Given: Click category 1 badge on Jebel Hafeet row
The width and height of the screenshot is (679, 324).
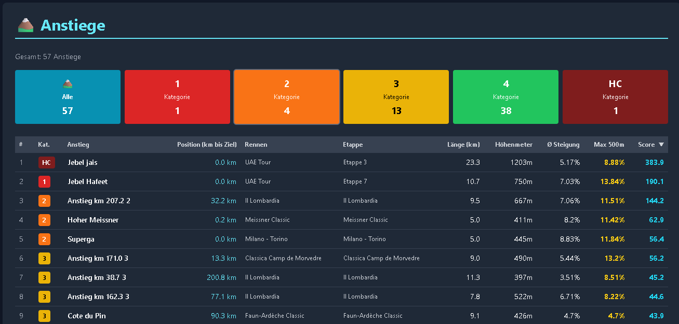Looking at the screenshot, I should coord(44,181).
